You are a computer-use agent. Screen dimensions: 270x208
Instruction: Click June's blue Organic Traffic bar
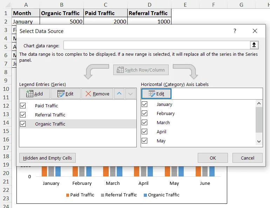(212, 171)
